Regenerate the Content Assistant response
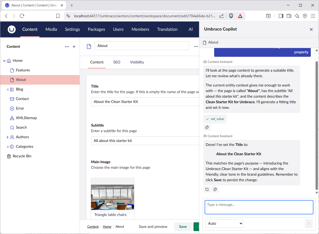Screen dimensions: 319x234 tap(207, 189)
